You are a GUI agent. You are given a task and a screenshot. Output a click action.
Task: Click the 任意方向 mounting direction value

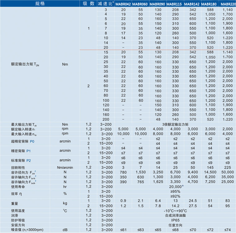click(x=175, y=225)
